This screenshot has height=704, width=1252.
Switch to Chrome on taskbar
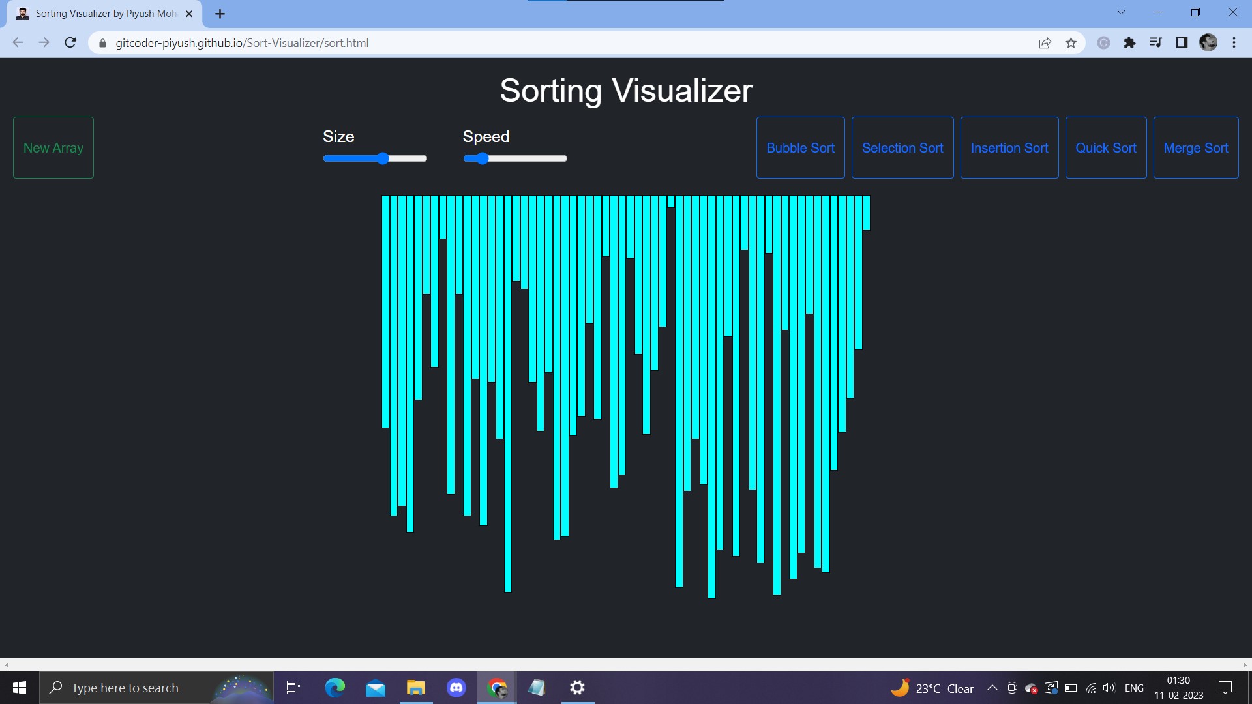point(497,688)
